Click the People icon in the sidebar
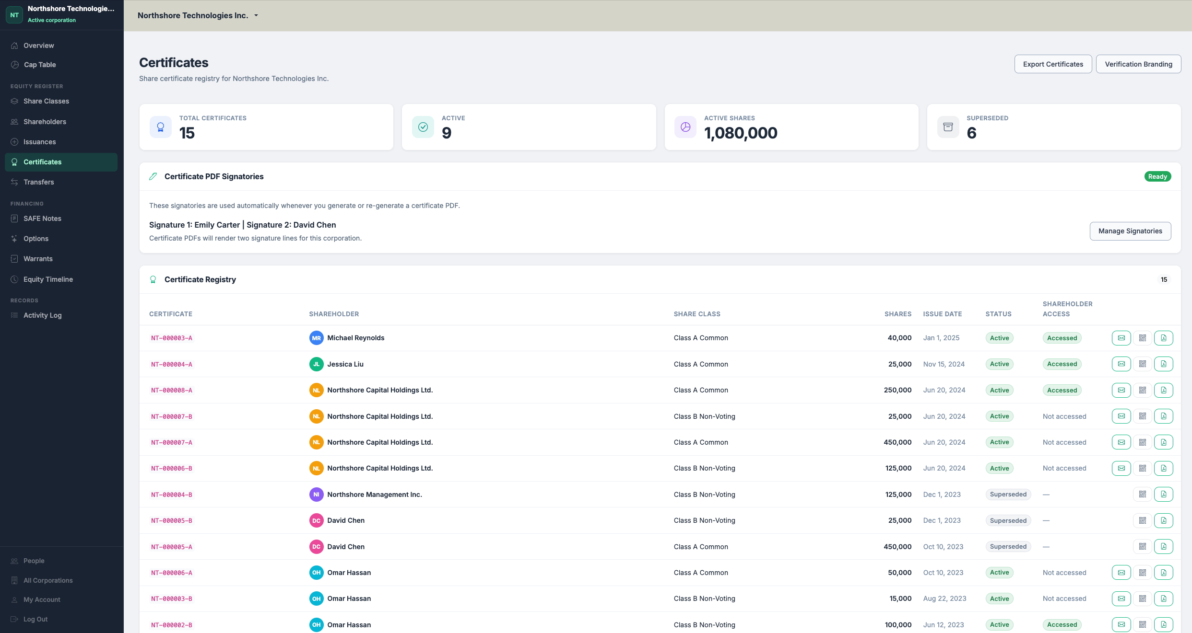 14,560
